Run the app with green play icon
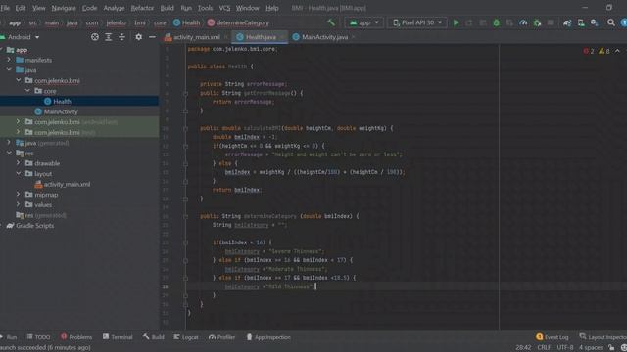The width and height of the screenshot is (627, 352). [x=456, y=22]
